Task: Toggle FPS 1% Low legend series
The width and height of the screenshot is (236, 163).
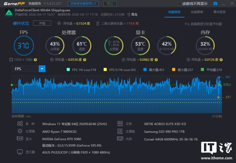Action: [x=68, y=70]
